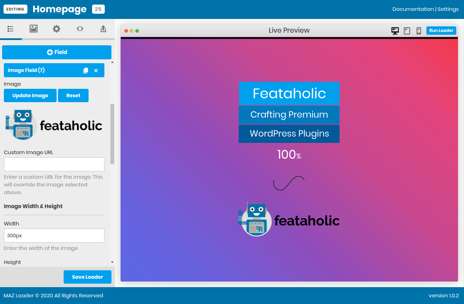The image size is (464, 304).
Task: Switch preview to mobile phone view
Action: 419,31
